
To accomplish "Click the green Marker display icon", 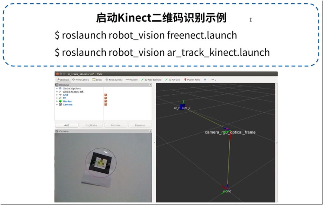I will (60, 101).
